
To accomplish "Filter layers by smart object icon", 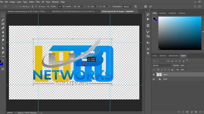I will pyautogui.click(x=184, y=61).
